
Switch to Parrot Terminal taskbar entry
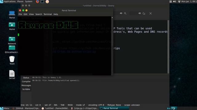pyautogui.click(x=114, y=108)
